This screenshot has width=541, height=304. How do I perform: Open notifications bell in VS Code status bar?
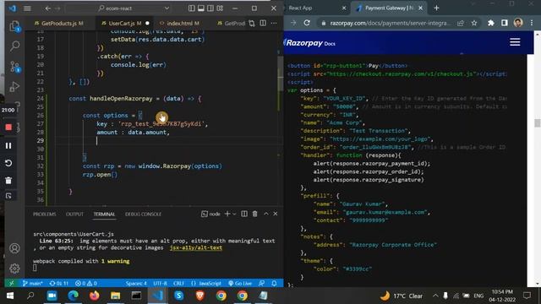click(274, 284)
